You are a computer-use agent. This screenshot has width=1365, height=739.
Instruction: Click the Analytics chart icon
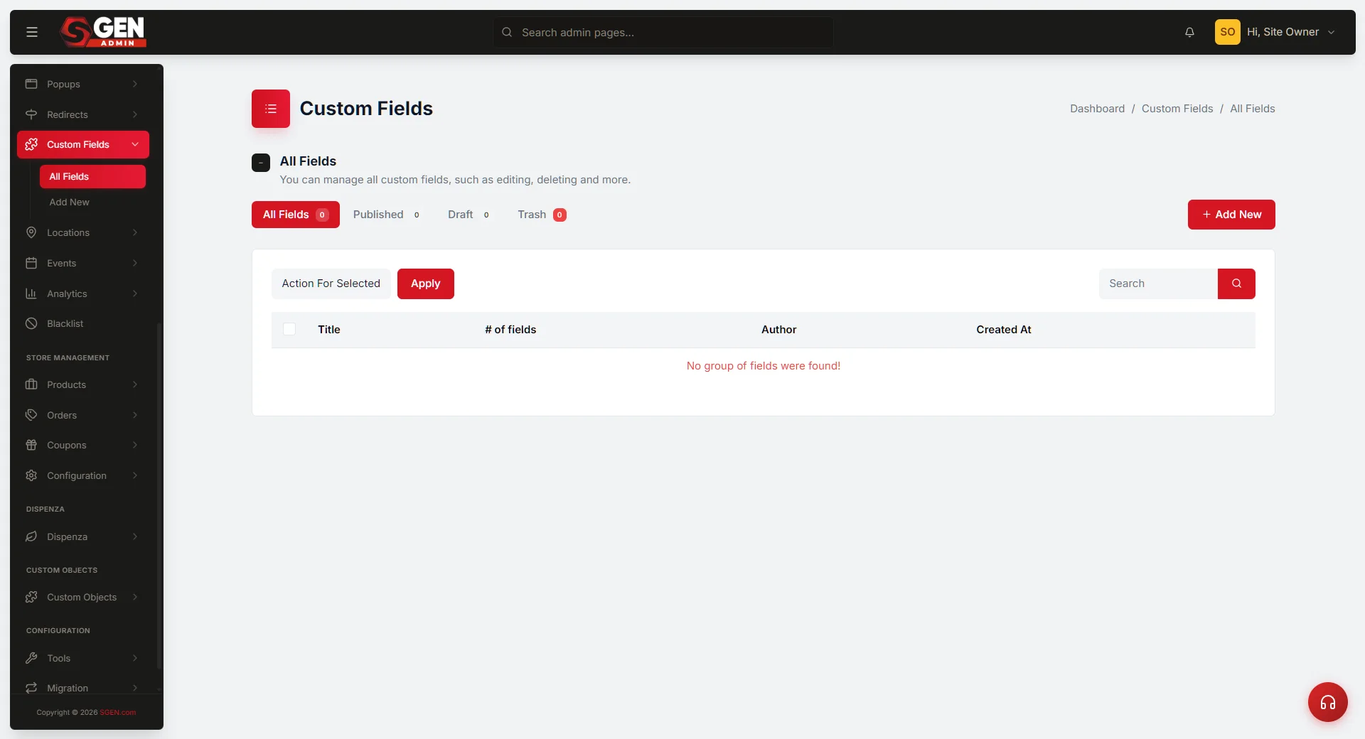(x=31, y=293)
